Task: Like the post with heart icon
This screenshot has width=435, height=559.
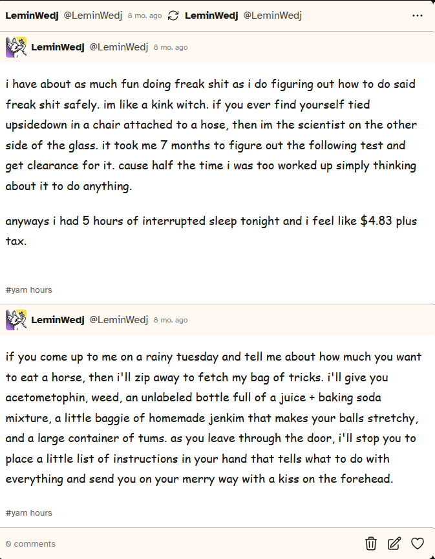Action: [x=417, y=543]
